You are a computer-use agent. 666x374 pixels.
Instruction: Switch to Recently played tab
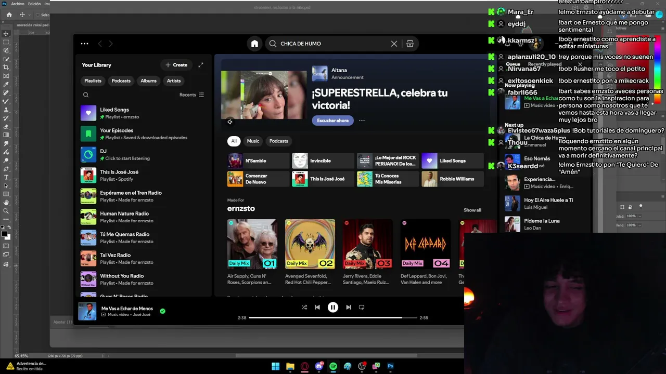544,64
